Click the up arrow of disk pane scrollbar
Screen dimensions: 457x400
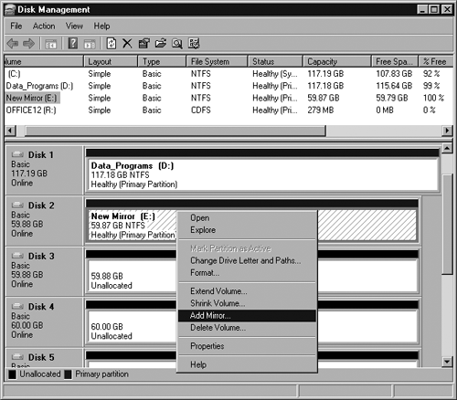447,148
